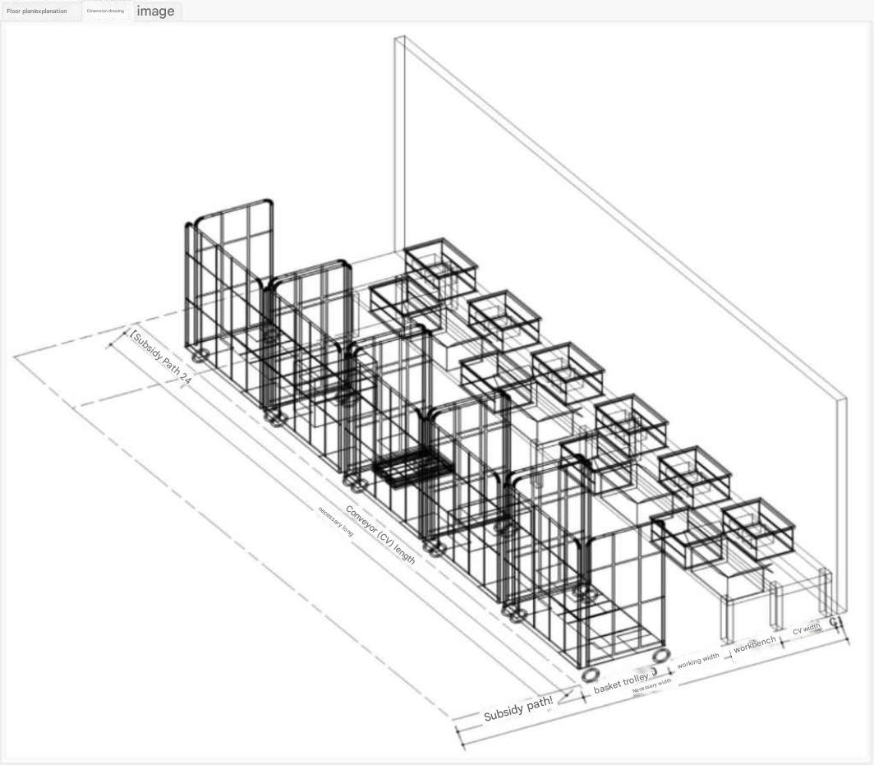Open the Dimension drawing tab
The width and height of the screenshot is (874, 765).
pyautogui.click(x=105, y=12)
